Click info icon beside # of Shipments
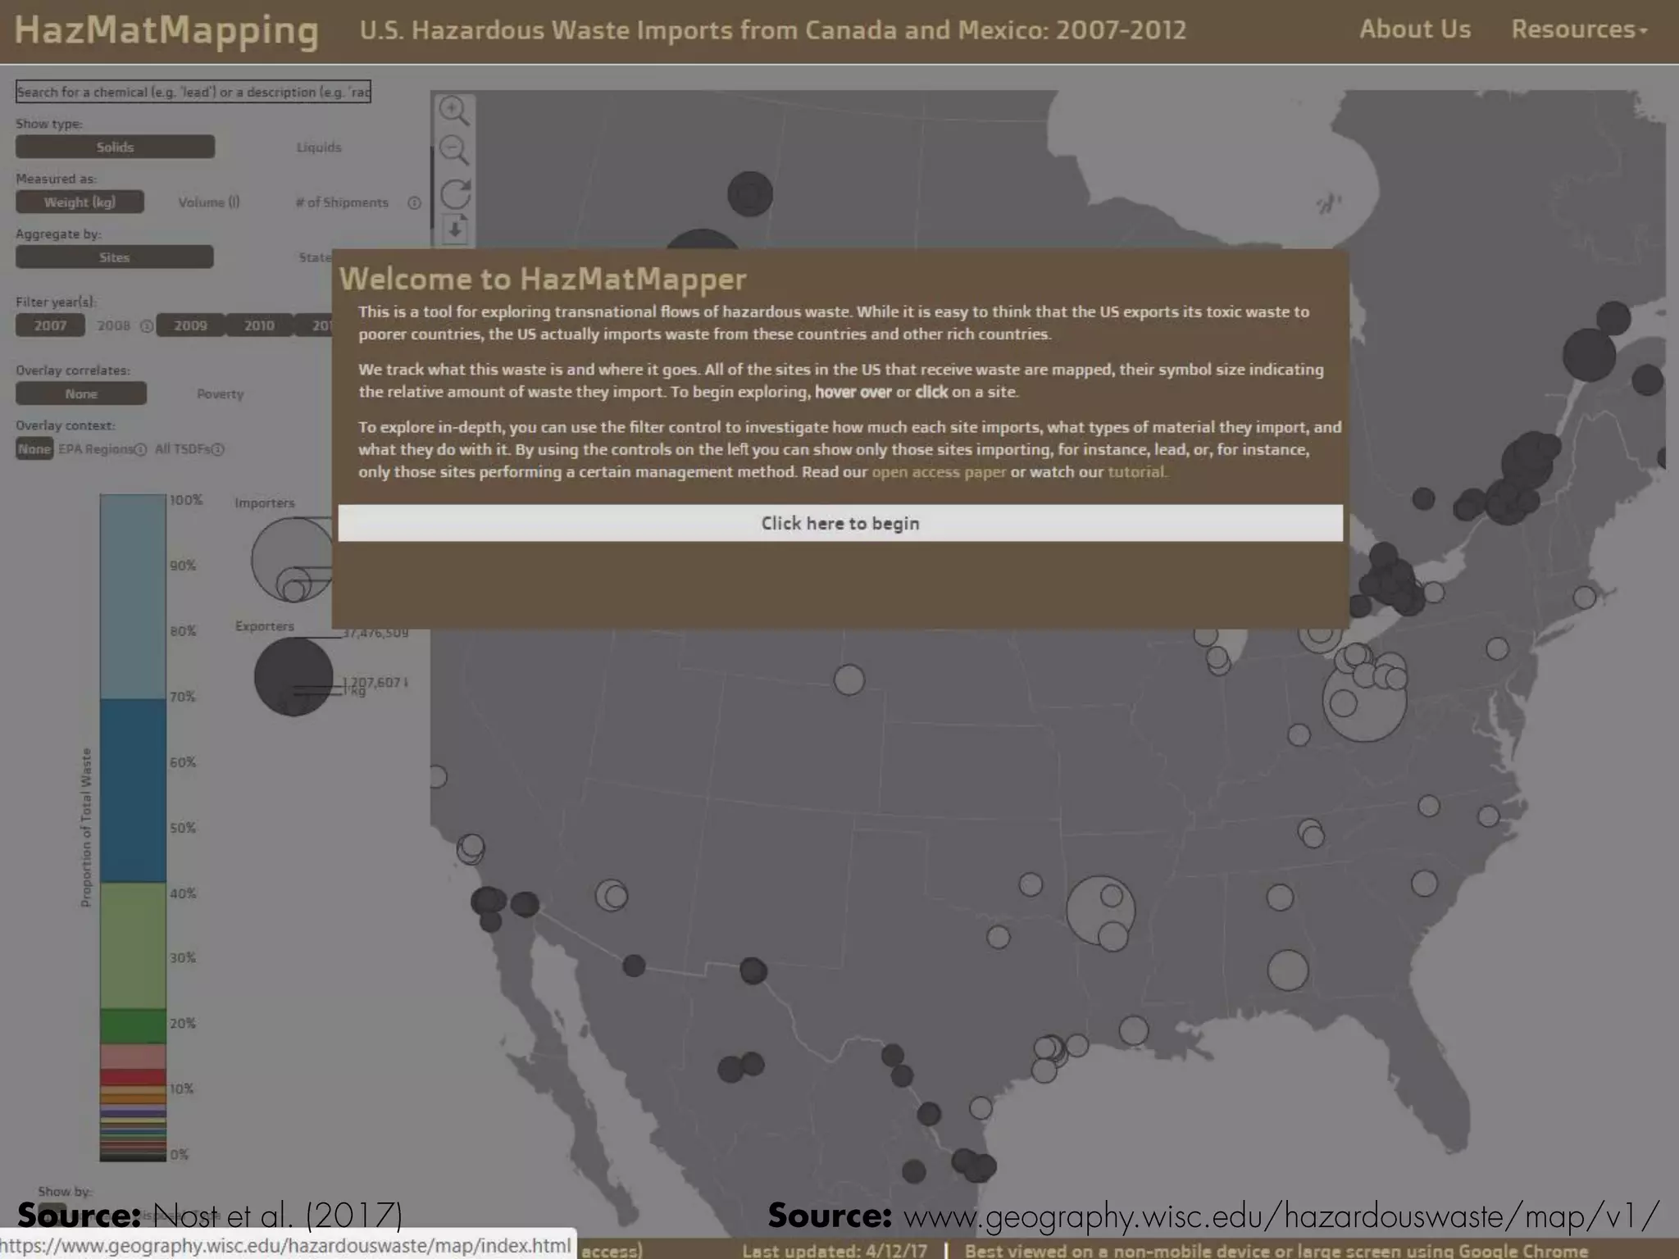Screen dimensions: 1679x1259 414,202
